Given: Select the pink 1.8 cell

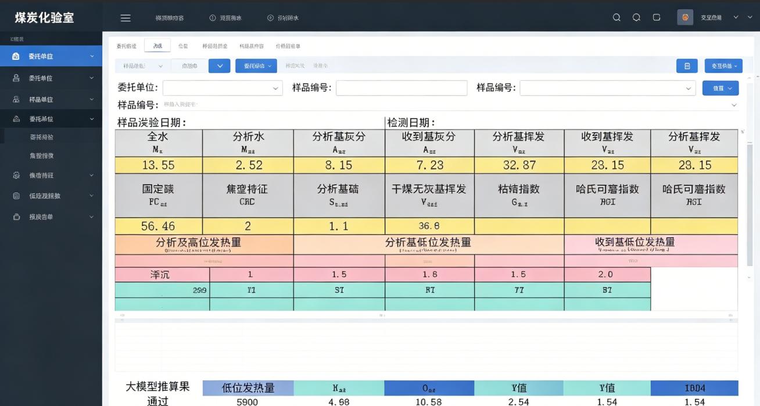Looking at the screenshot, I should [x=429, y=275].
